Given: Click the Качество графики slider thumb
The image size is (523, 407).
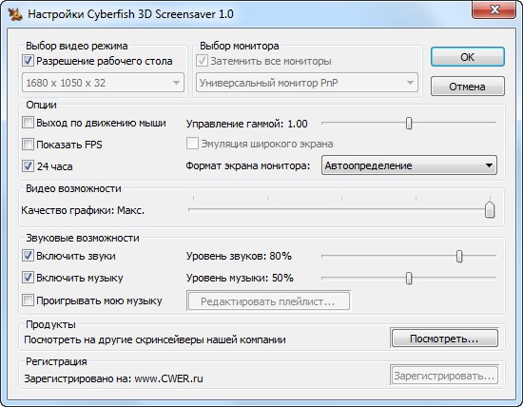Looking at the screenshot, I should click(490, 209).
